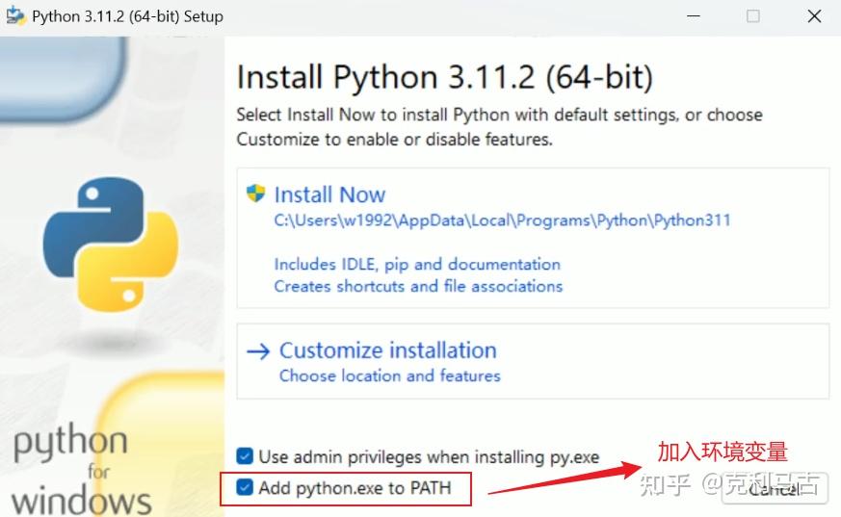Click the default install path under Install Now

click(x=502, y=220)
